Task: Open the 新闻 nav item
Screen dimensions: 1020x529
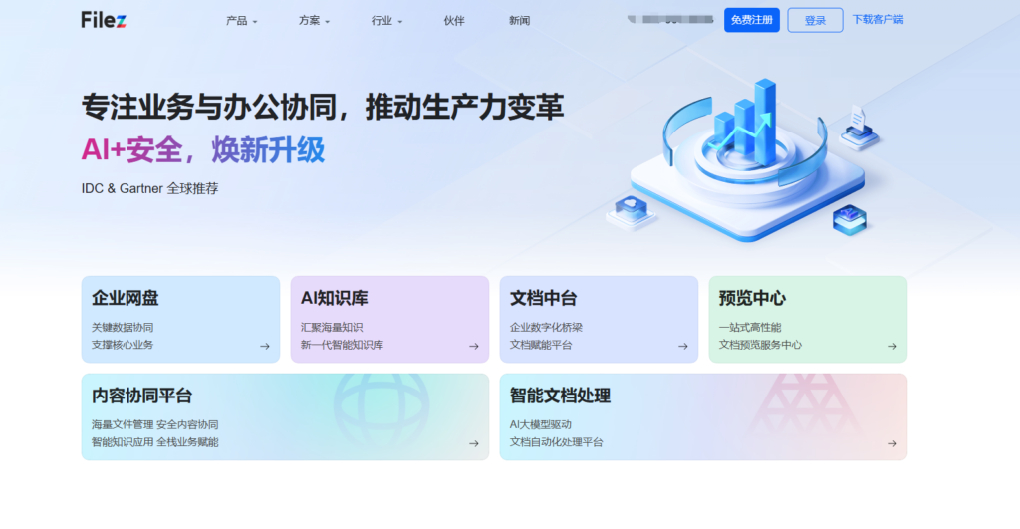Action: [x=519, y=21]
